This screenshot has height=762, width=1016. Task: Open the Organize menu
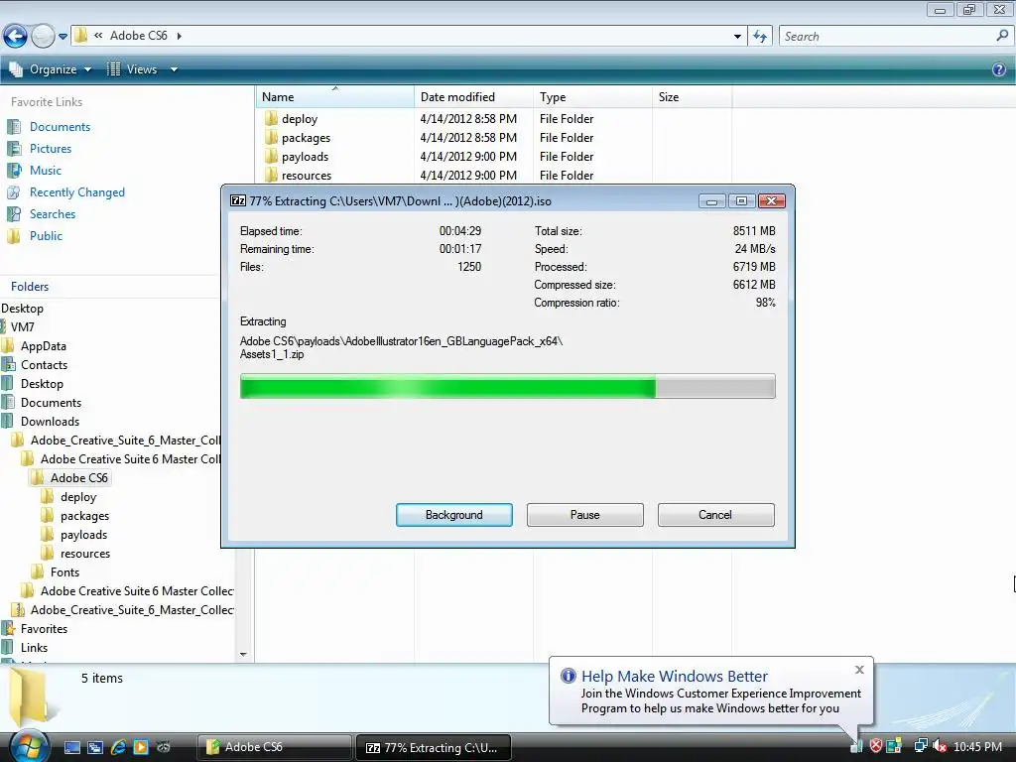tap(51, 69)
